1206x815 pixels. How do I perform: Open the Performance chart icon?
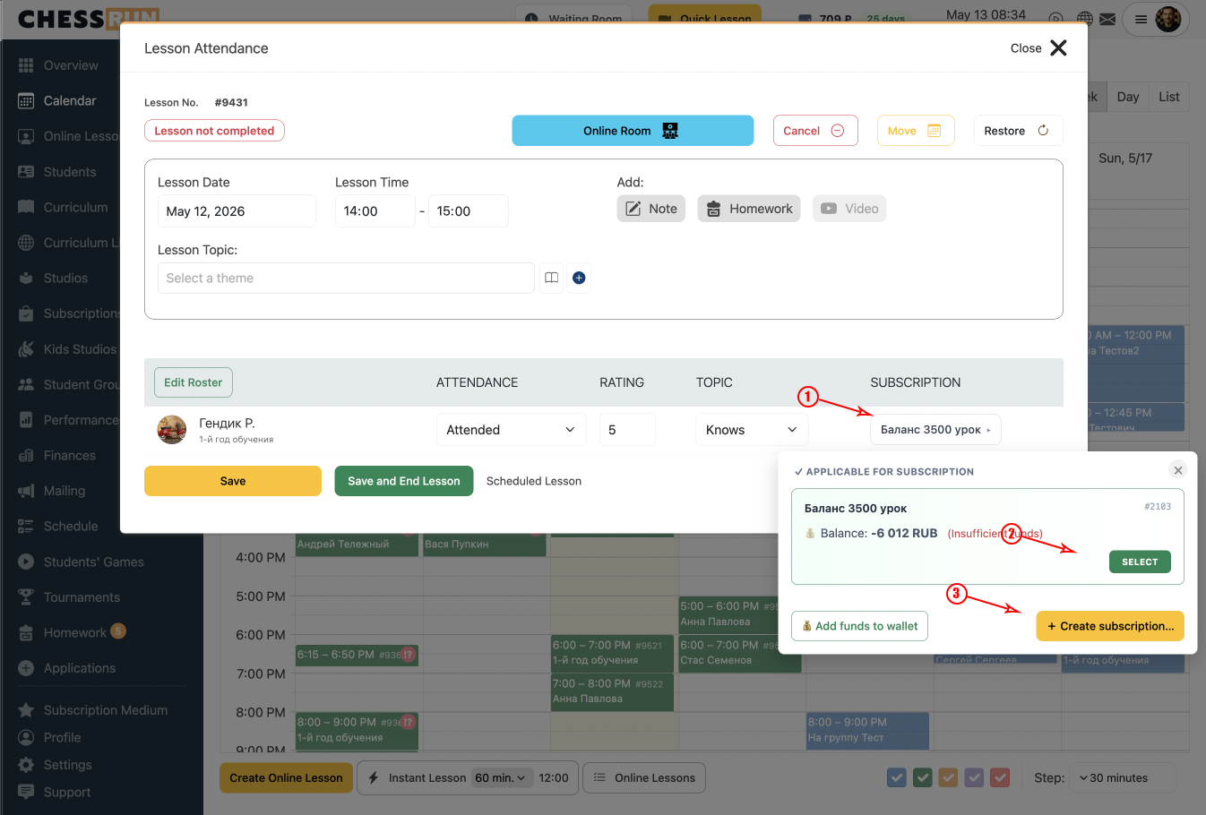[x=26, y=420]
